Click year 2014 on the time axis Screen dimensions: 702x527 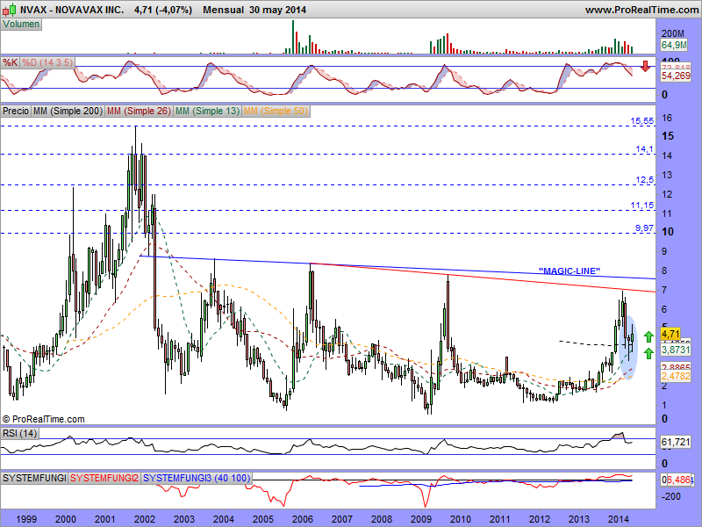pos(619,519)
